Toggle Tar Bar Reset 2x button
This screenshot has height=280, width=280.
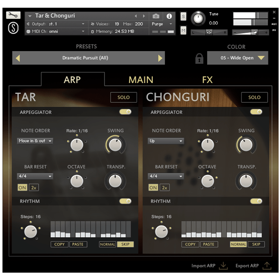pos(34,188)
